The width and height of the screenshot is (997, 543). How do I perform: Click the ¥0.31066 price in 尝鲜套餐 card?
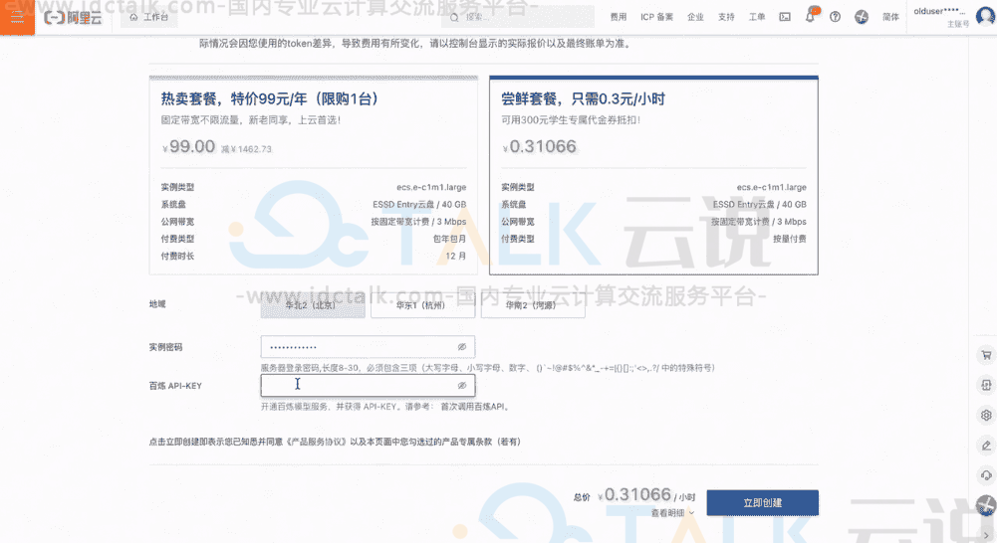point(539,147)
